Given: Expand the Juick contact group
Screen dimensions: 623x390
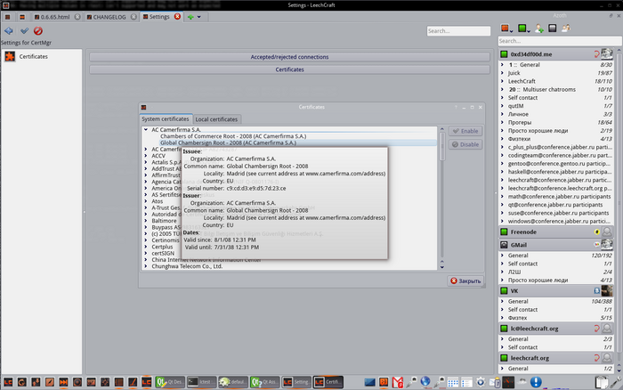Looking at the screenshot, I should click(503, 73).
